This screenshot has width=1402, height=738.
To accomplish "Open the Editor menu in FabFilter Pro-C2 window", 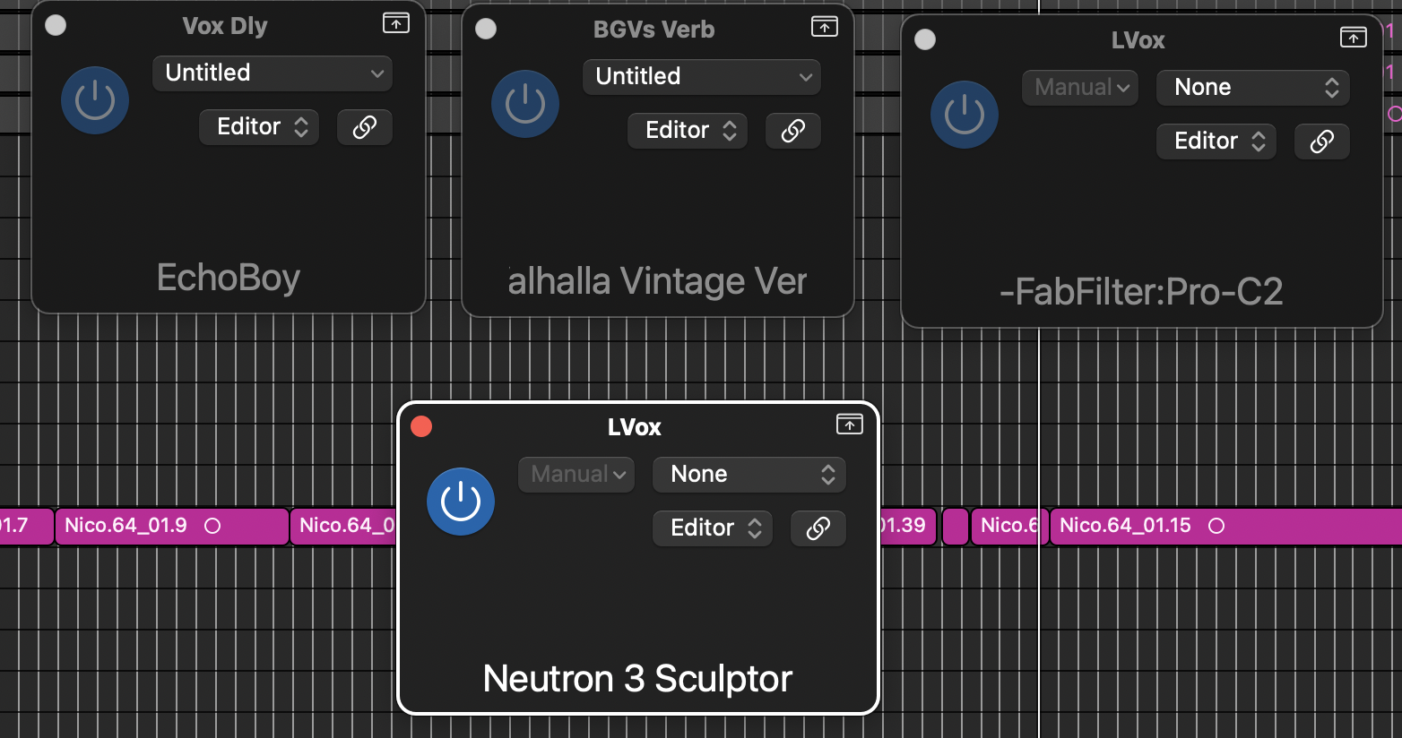I will pos(1216,142).
